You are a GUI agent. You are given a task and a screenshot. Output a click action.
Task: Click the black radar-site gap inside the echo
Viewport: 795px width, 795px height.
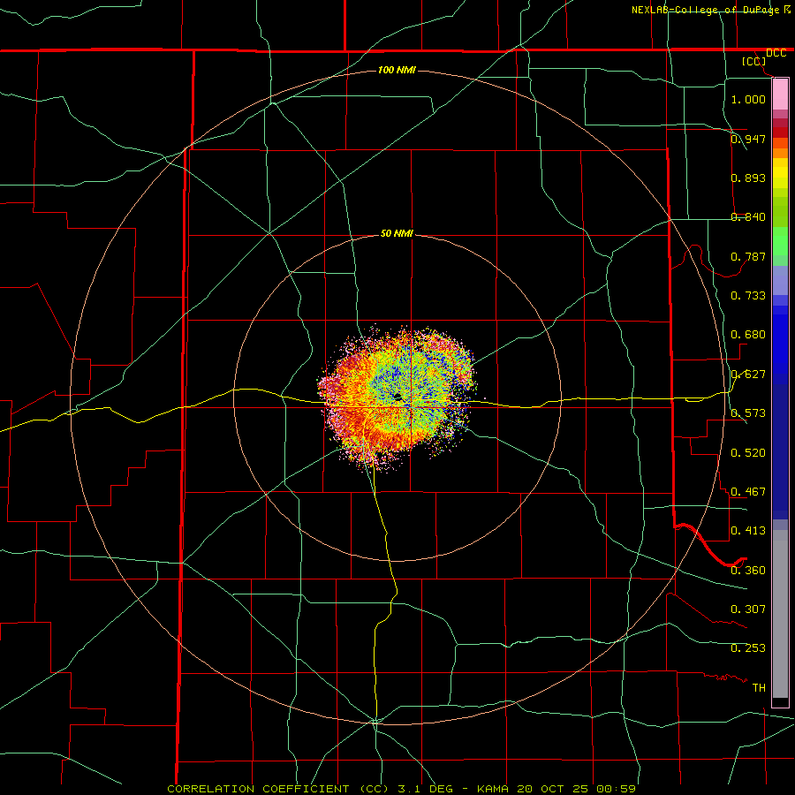click(x=397, y=397)
